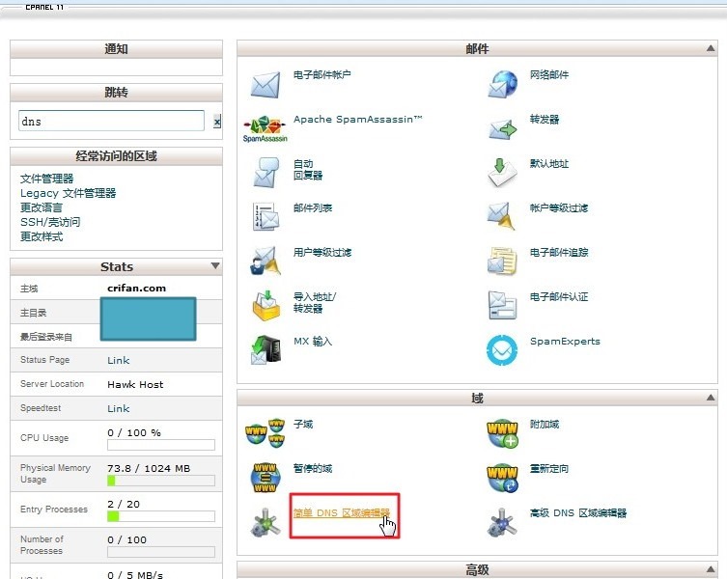The width and height of the screenshot is (727, 579).
Task: Open the 导入地址/转发器 icon
Action: pos(266,306)
